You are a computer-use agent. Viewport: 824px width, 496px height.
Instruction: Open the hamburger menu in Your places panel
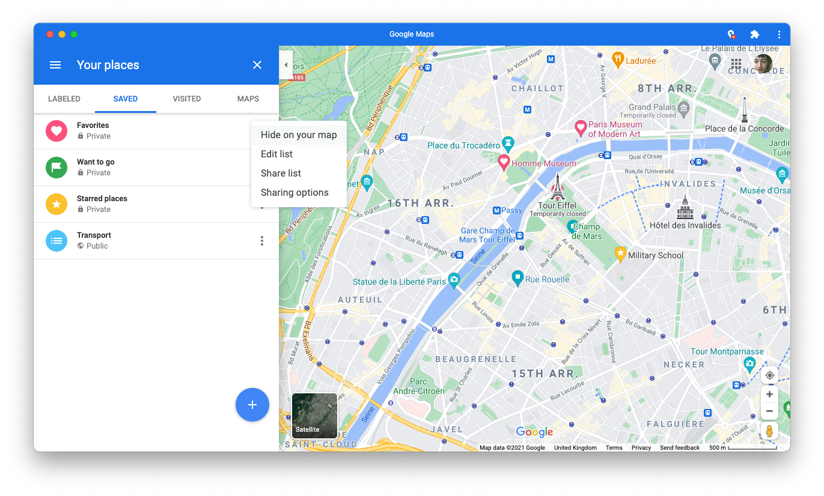pos(55,65)
